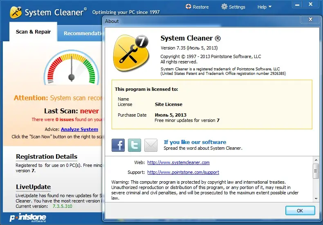Click the 'LiveUpdate' heading
323x225 pixels.
coord(34,187)
